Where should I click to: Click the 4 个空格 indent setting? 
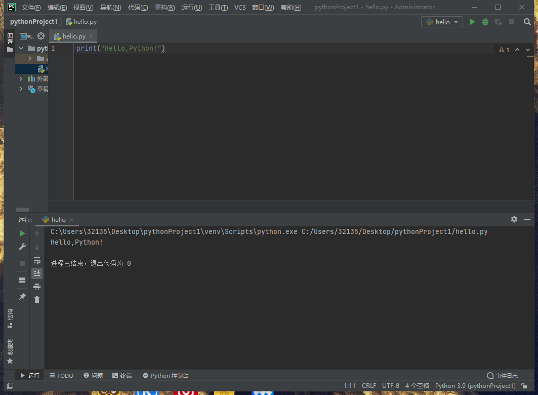click(417, 386)
